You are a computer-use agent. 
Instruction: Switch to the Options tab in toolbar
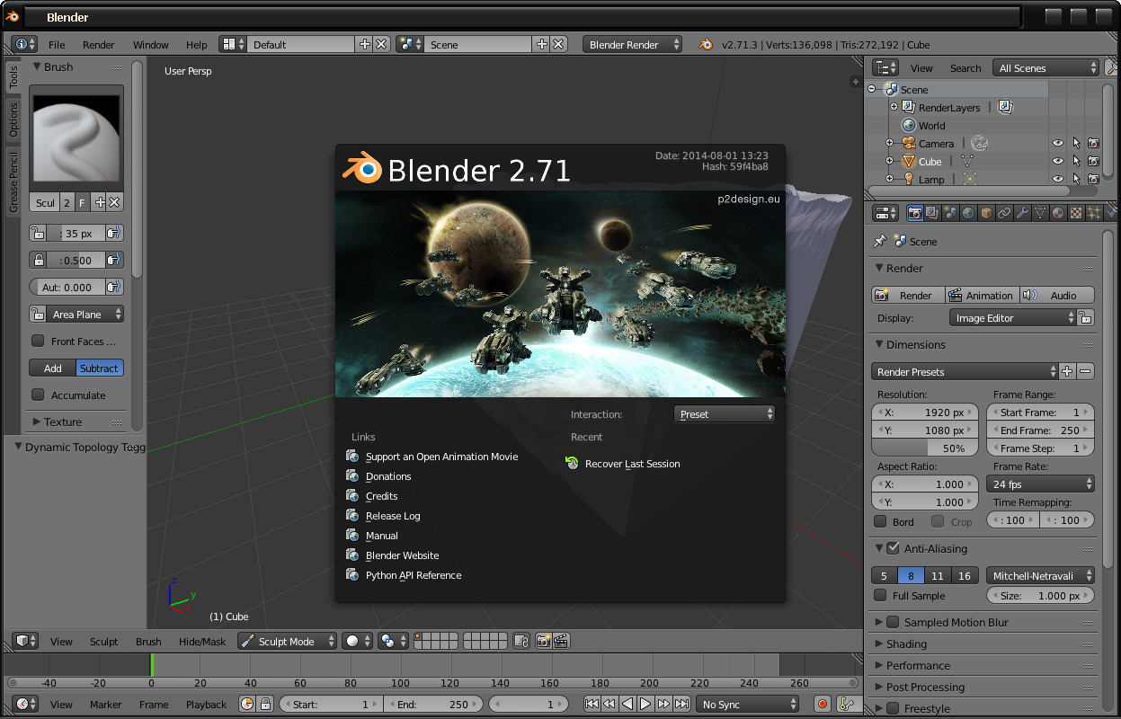(x=13, y=119)
